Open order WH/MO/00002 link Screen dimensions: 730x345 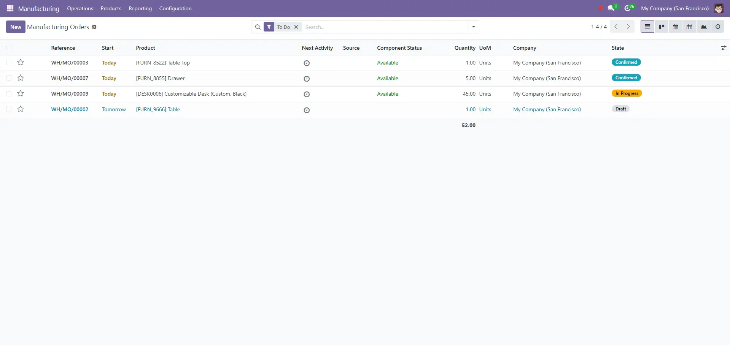point(70,109)
